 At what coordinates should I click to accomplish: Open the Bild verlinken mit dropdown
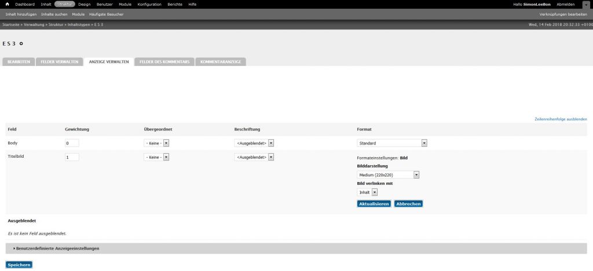tap(367, 192)
